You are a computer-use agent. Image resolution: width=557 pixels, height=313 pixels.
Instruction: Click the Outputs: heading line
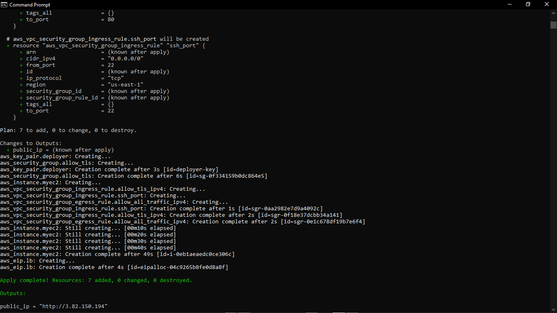(x=13, y=293)
